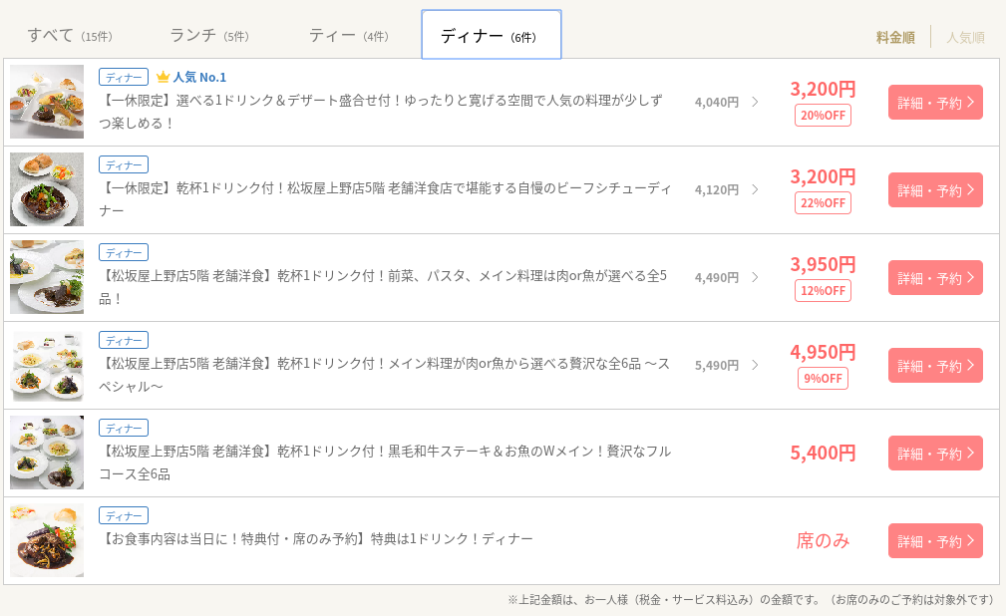Click the original price 4,040円

(x=717, y=102)
